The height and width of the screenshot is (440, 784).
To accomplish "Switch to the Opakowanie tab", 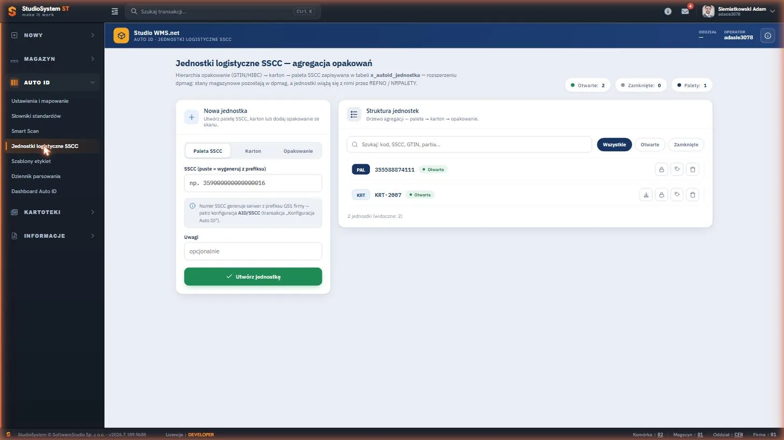I will (298, 151).
